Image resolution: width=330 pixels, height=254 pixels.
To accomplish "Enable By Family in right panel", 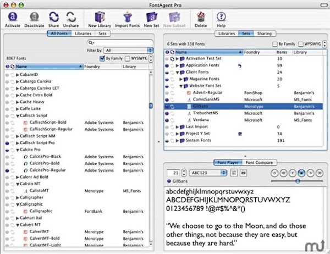I will [x=276, y=43].
